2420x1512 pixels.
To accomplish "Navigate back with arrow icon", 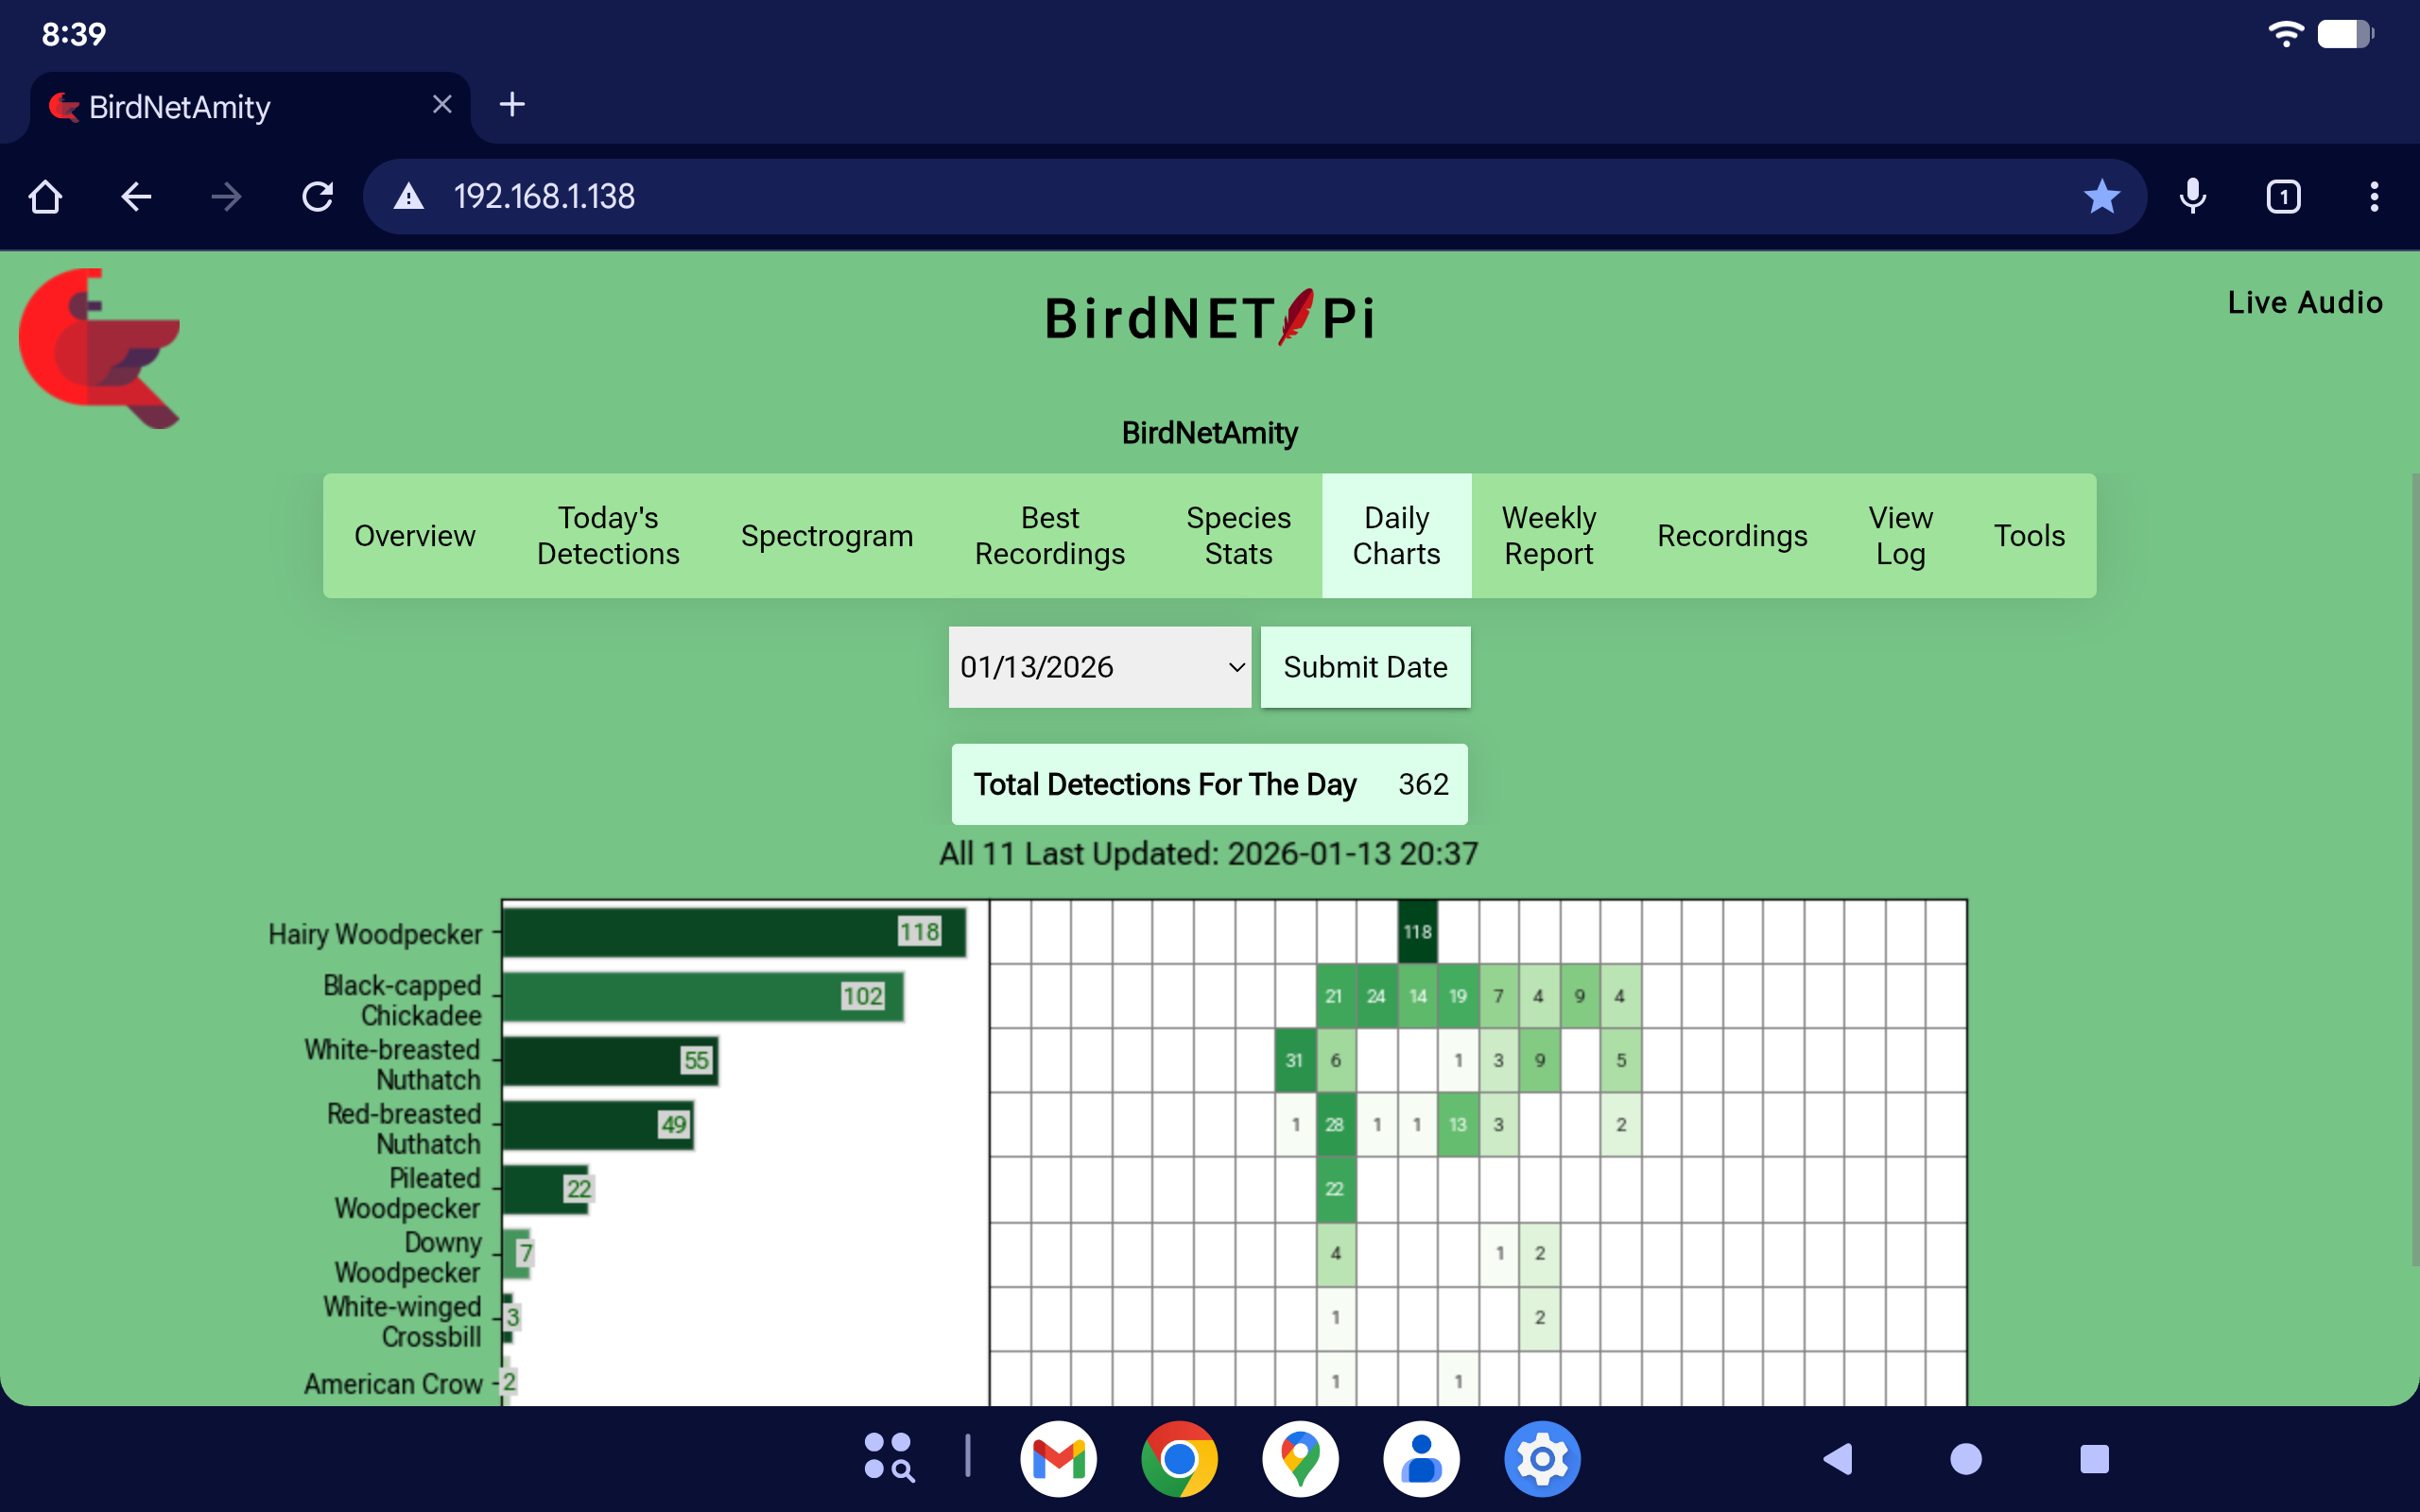I will click(x=136, y=196).
